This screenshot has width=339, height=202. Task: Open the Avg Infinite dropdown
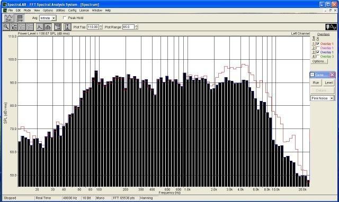coord(53,18)
